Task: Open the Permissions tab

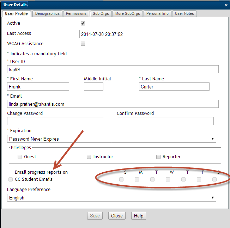Action: click(76, 13)
